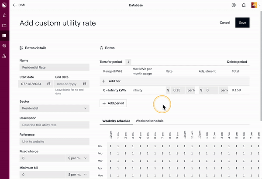Image resolution: width=262 pixels, height=179 pixels.
Task: Switch to the Weekend schedule tab
Action: pyautogui.click(x=149, y=121)
